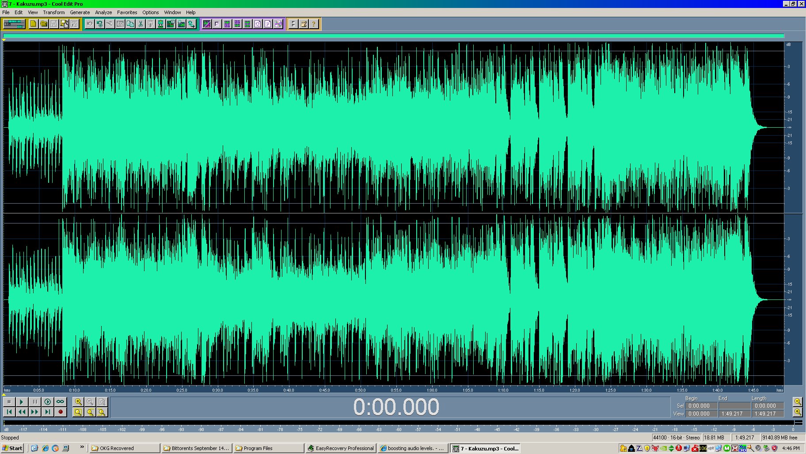This screenshot has height=454, width=806.
Task: Open the Edit menu
Action: [19, 12]
